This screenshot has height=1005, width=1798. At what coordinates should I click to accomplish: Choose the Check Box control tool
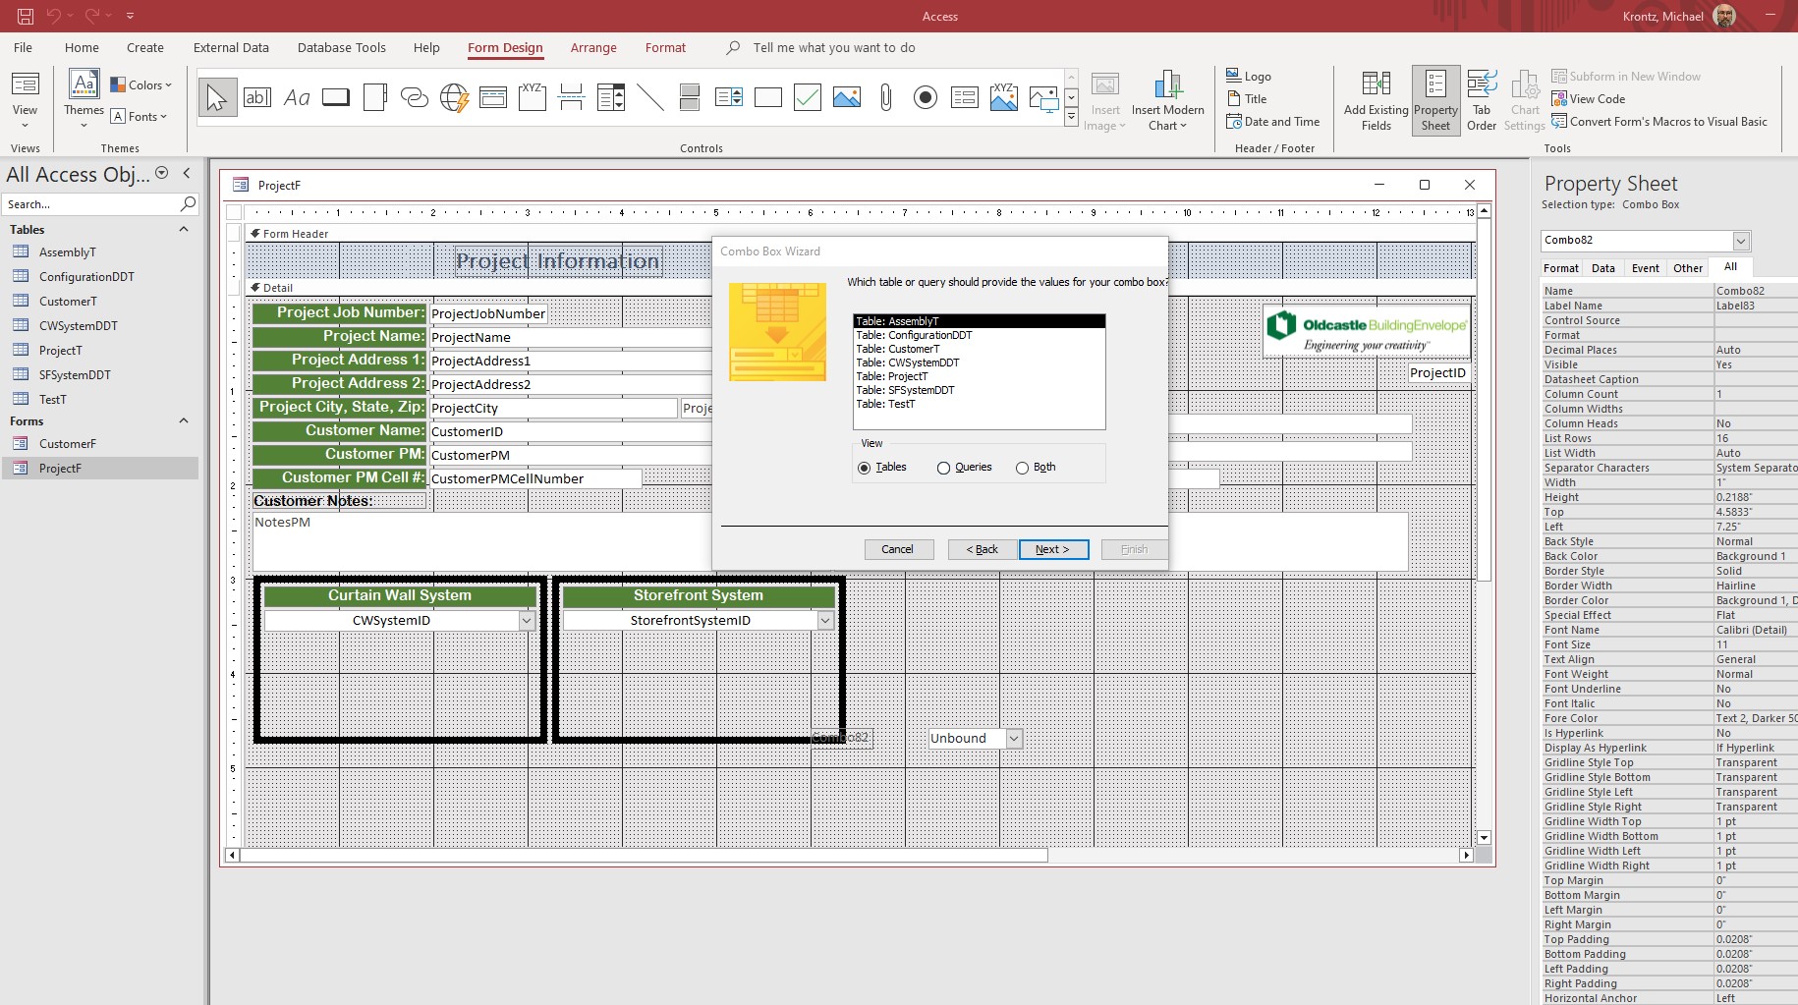click(807, 97)
